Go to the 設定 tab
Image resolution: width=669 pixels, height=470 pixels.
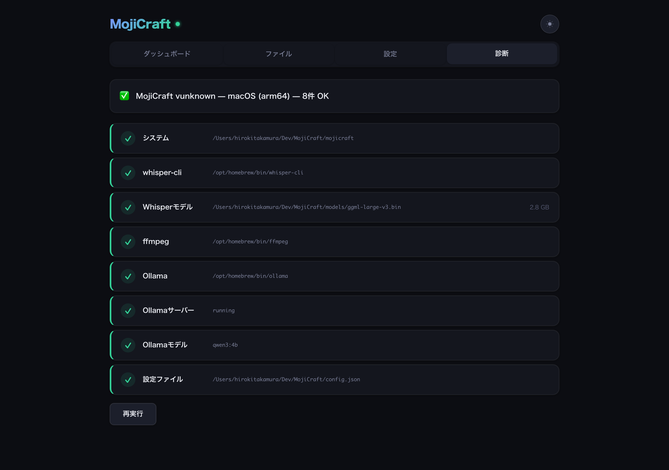pos(390,54)
